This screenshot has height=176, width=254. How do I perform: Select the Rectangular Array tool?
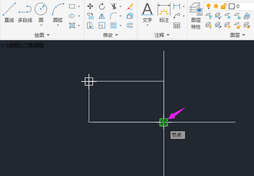coord(113,25)
